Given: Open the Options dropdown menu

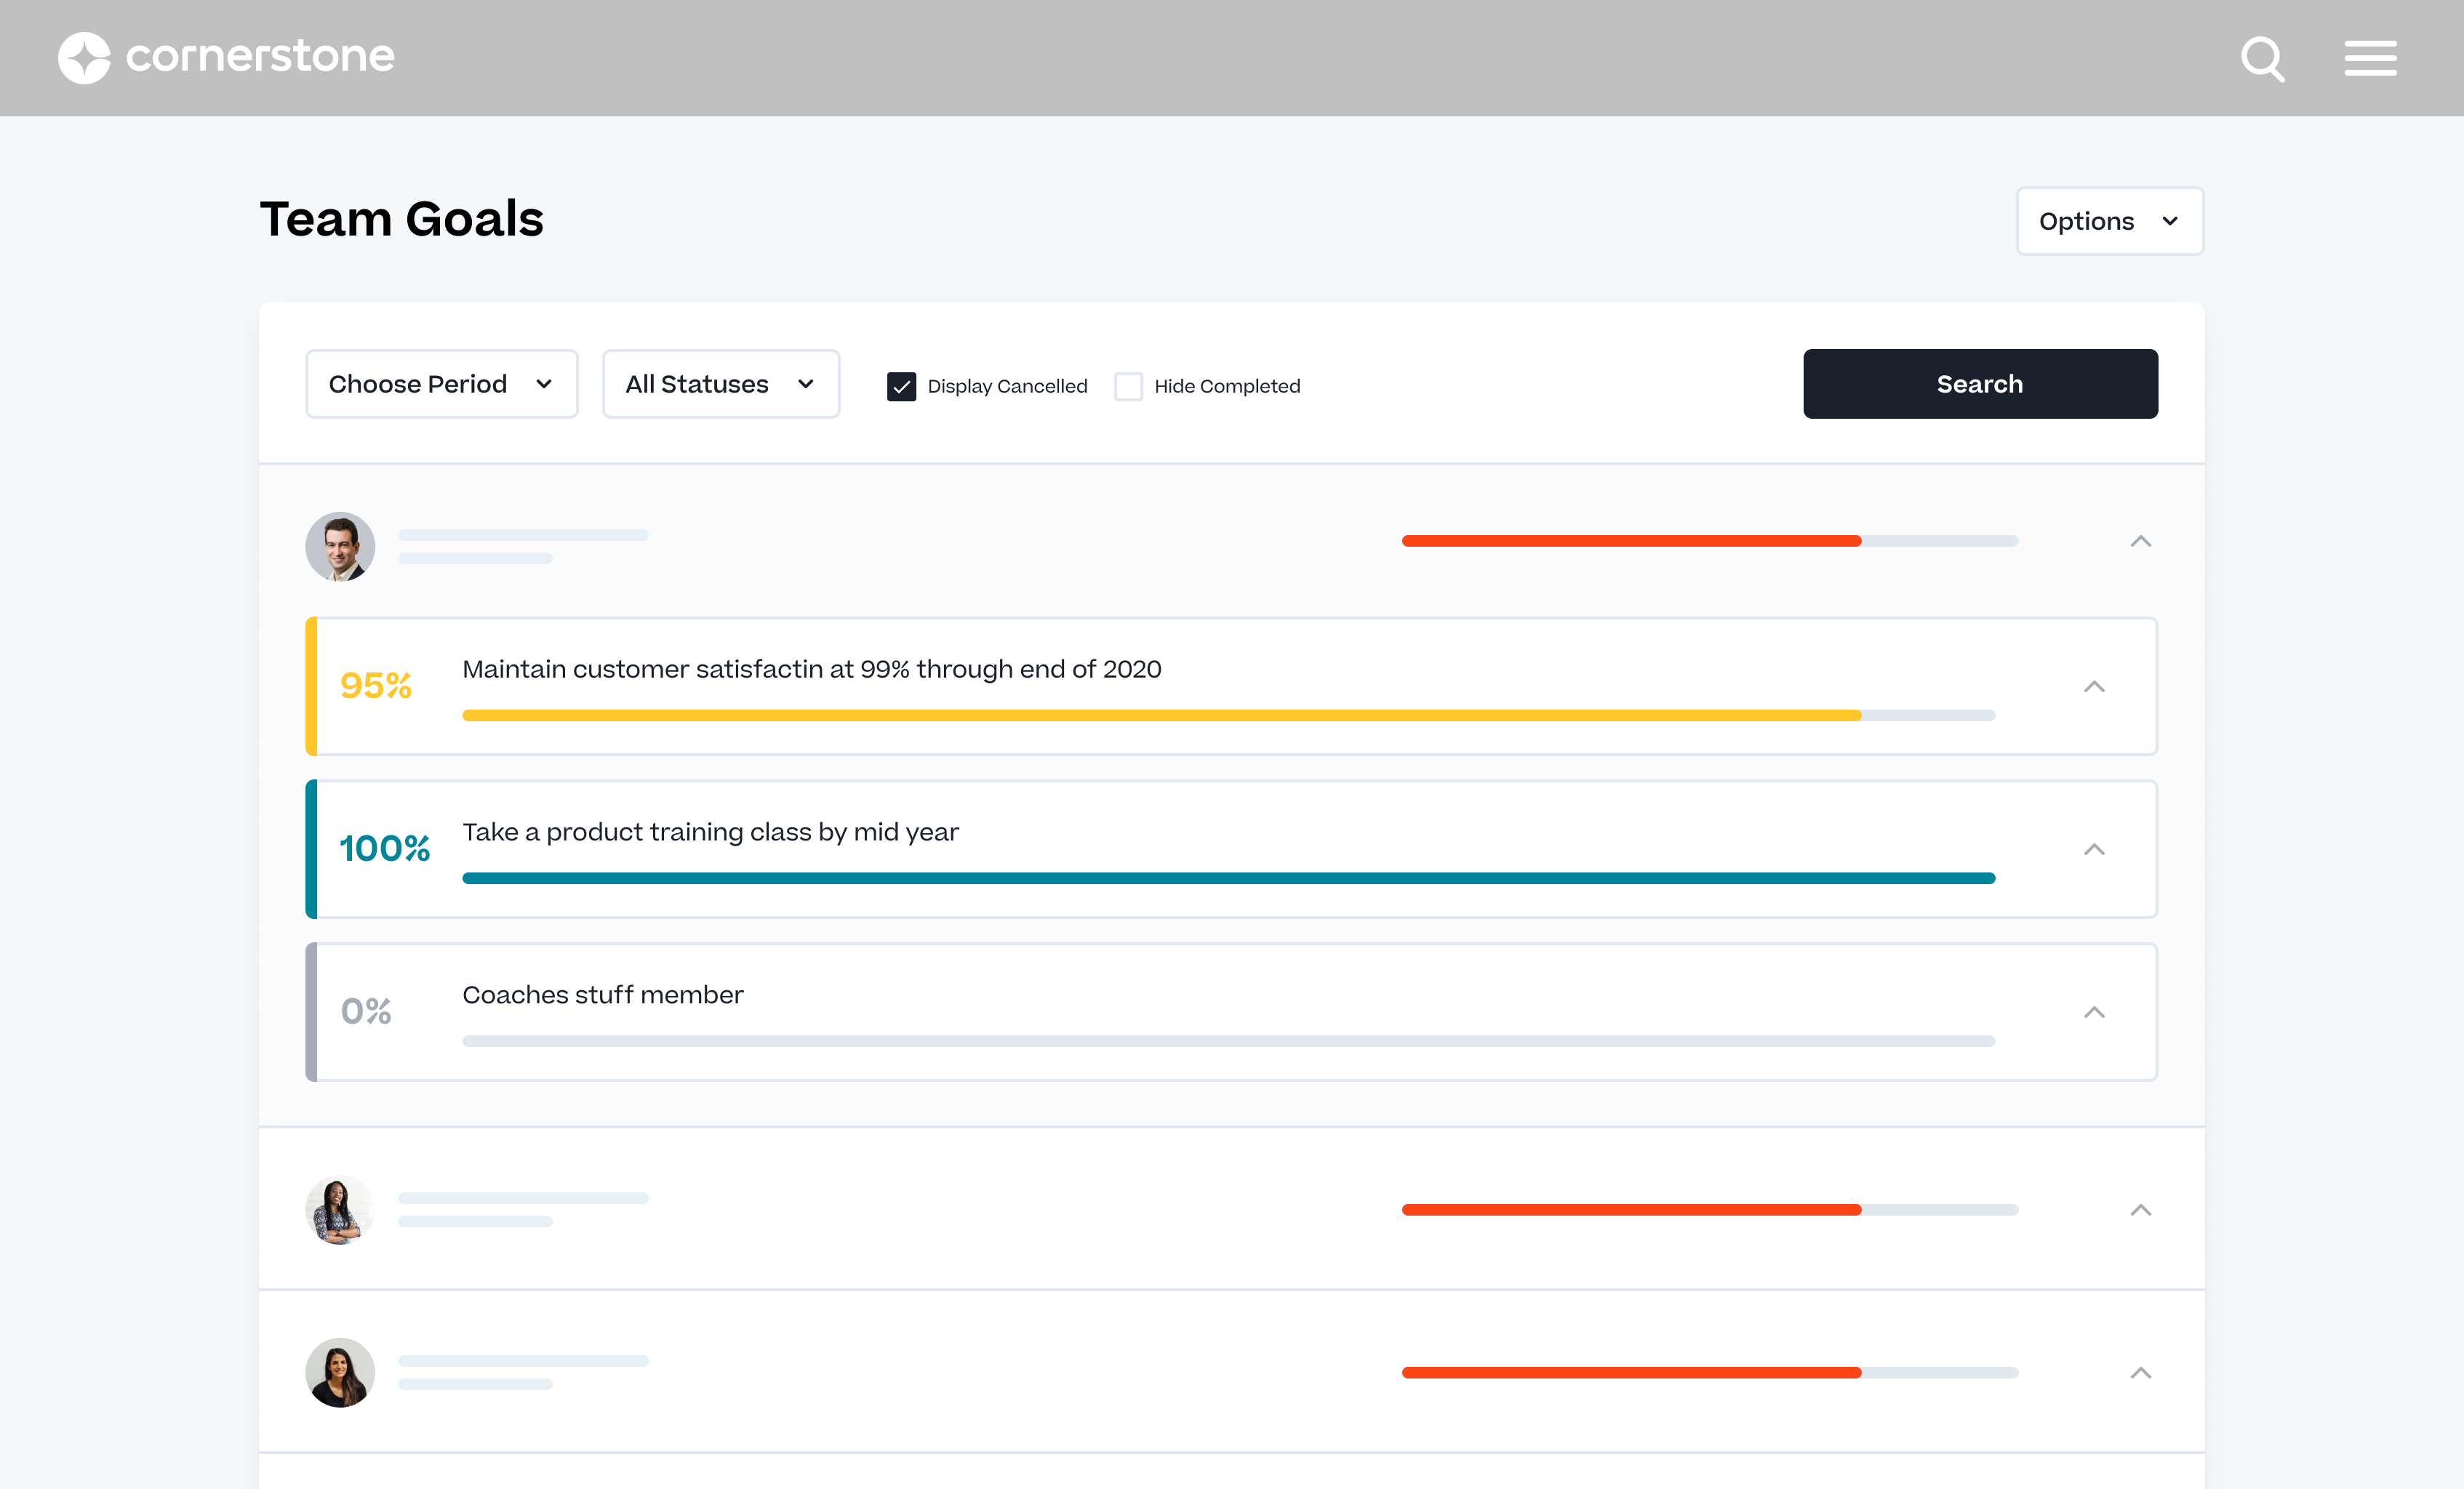Looking at the screenshot, I should [2109, 221].
